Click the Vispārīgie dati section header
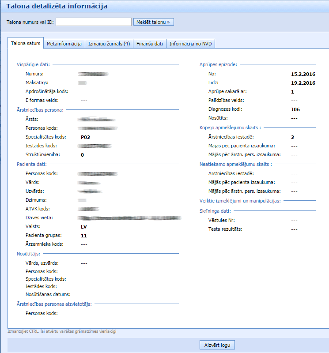Image resolution: width=329 pixels, height=353 pixels. (x=33, y=64)
